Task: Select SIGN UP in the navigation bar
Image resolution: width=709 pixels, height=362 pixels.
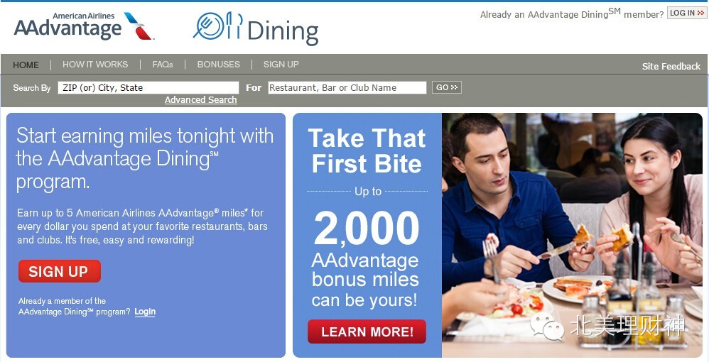Action: pyautogui.click(x=281, y=65)
